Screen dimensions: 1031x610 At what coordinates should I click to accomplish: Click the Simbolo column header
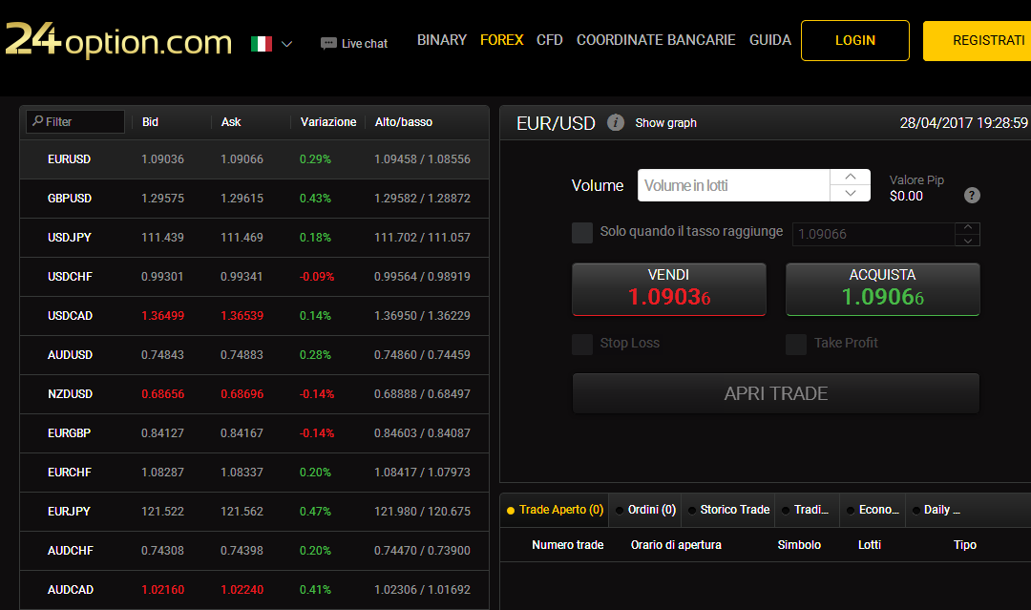point(799,545)
